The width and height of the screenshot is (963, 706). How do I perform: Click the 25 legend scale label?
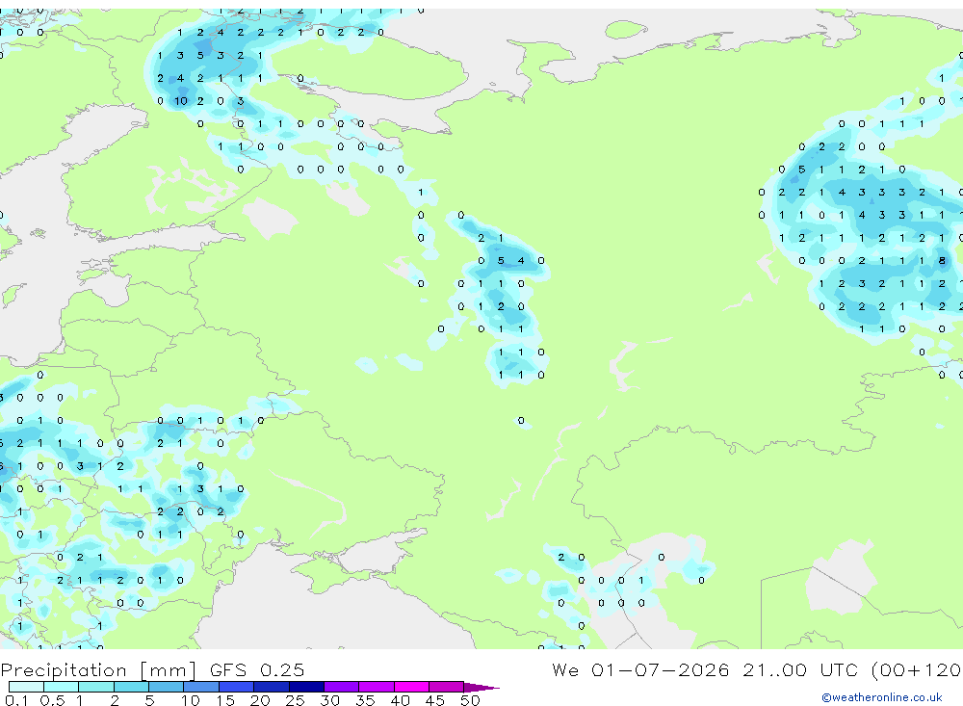tap(295, 700)
